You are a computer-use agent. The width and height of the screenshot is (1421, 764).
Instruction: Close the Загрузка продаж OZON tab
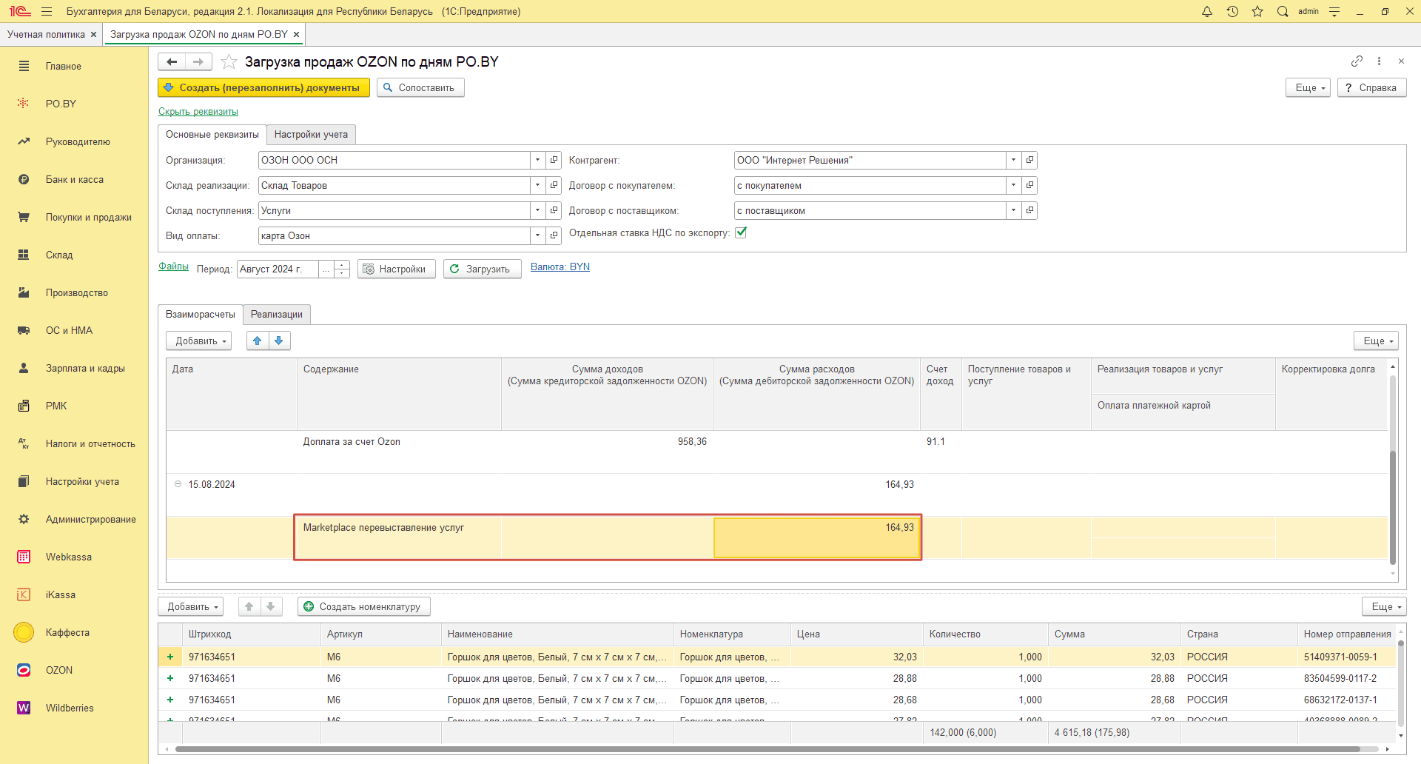(297, 34)
